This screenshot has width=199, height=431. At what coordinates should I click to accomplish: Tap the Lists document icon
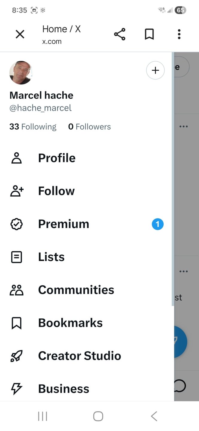16,257
